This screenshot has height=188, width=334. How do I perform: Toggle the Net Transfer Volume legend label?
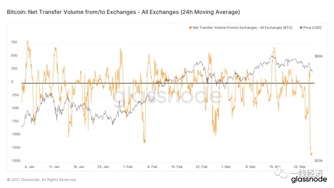pos(242,28)
